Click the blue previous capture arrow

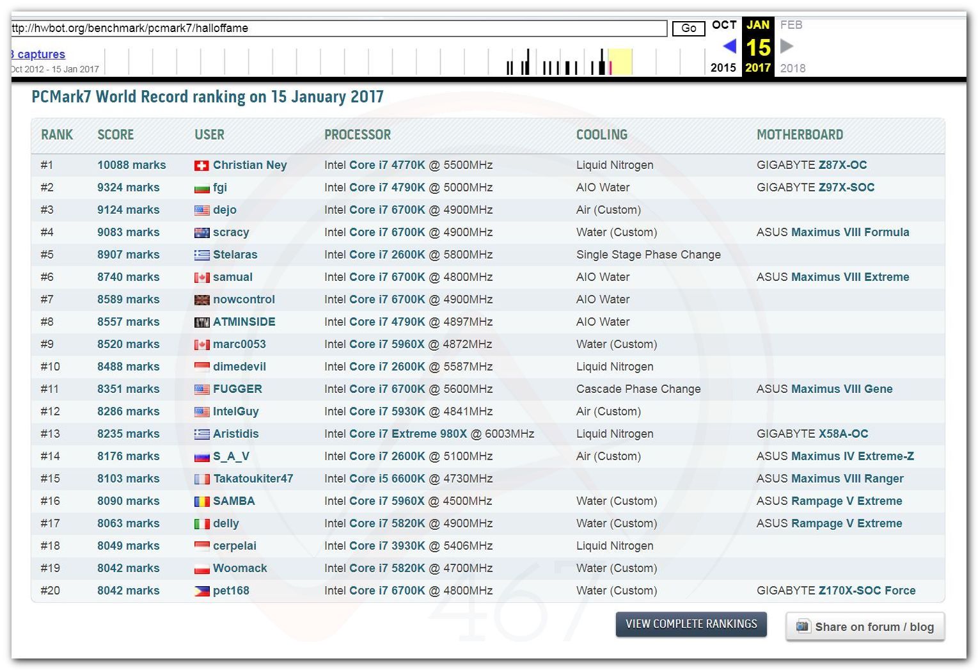729,46
